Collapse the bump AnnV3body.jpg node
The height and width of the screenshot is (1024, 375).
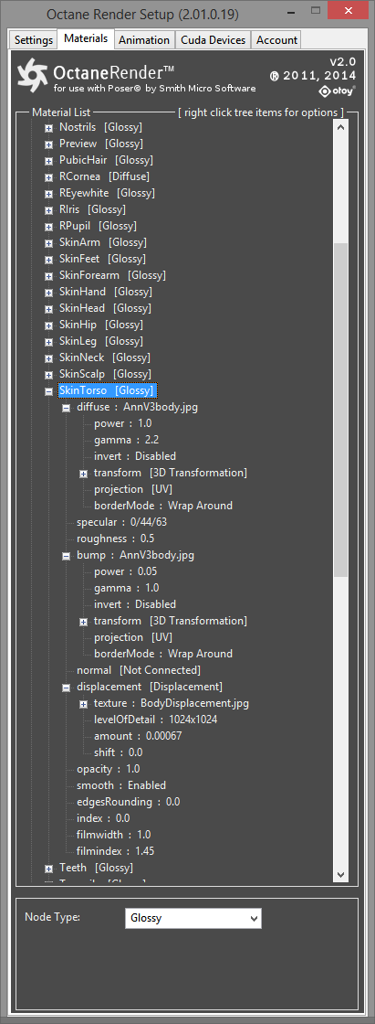(x=66, y=556)
